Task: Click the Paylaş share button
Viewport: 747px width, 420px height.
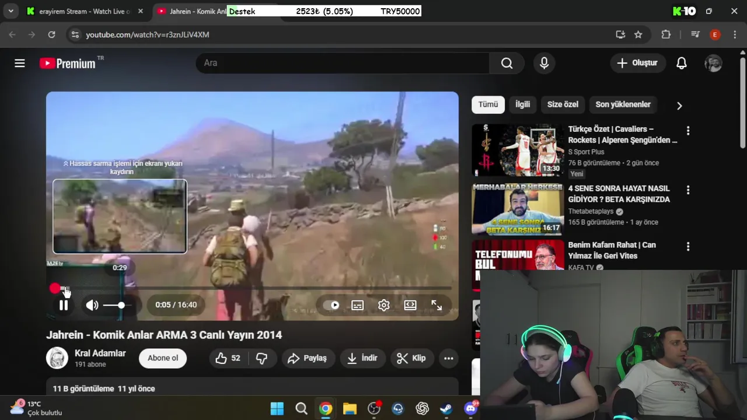Action: [307, 358]
